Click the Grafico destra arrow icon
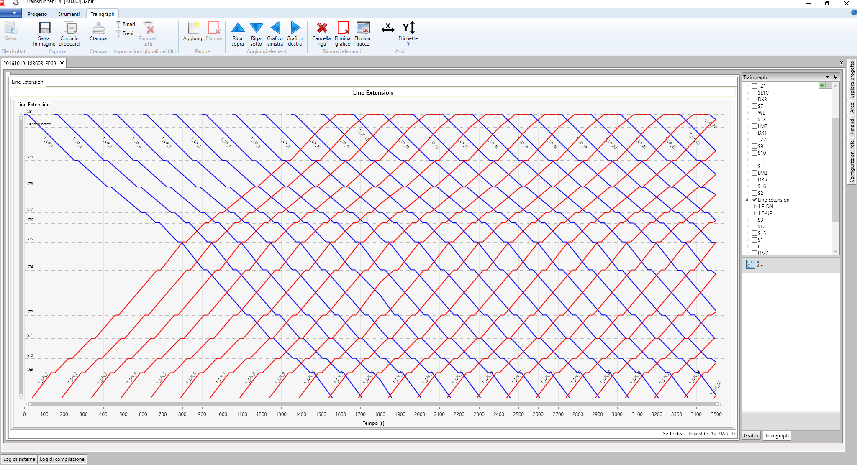 tap(295, 28)
